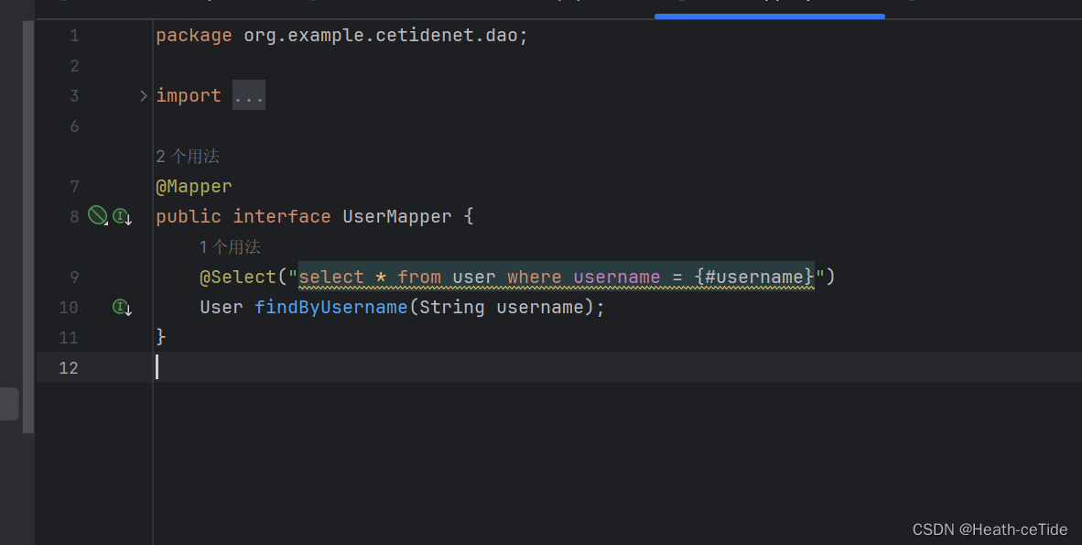Viewport: 1082px width, 545px height.
Task: Click the 'package' keyword on line 1
Action: point(194,35)
